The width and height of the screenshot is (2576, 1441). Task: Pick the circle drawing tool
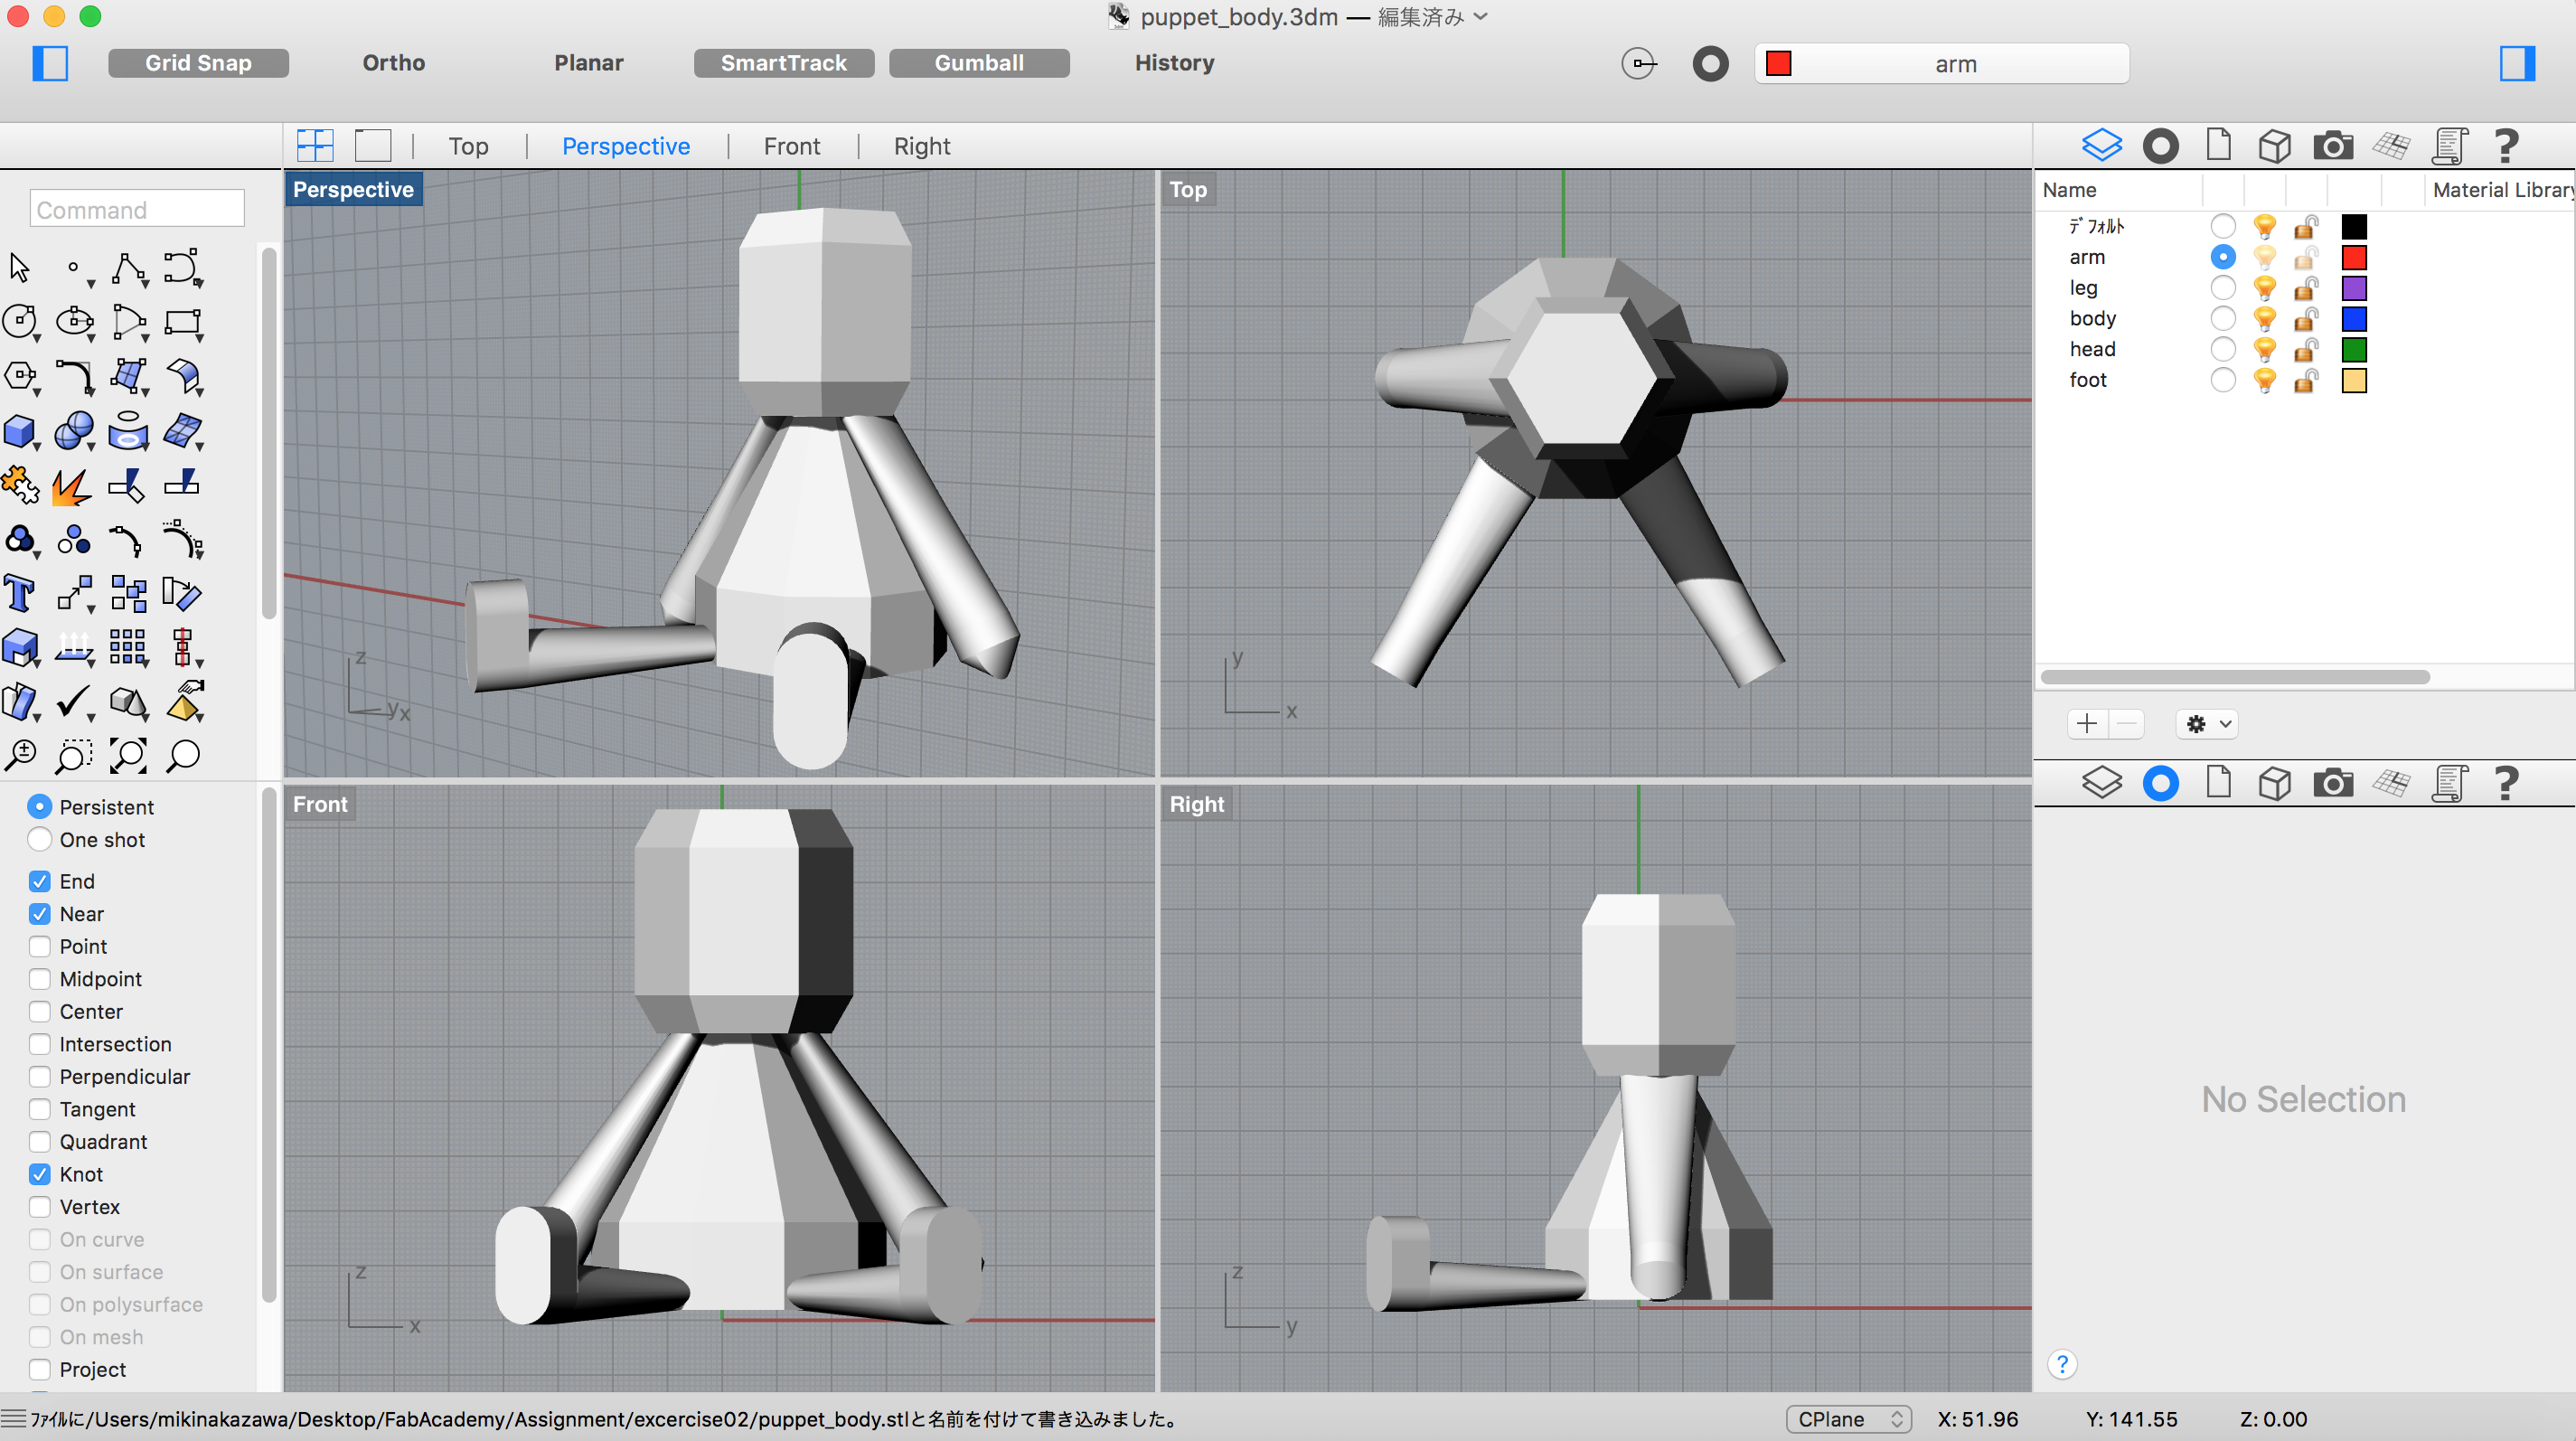[x=20, y=322]
